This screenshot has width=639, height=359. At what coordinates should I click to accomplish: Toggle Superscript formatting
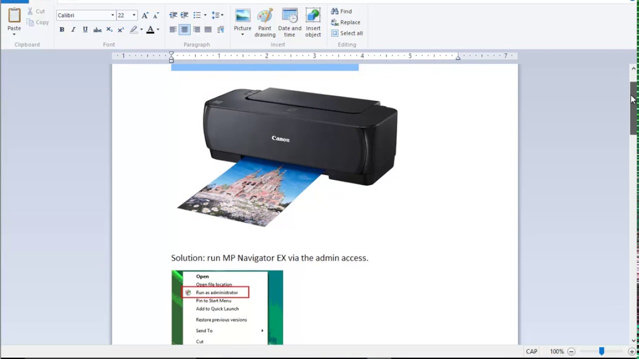click(x=121, y=30)
